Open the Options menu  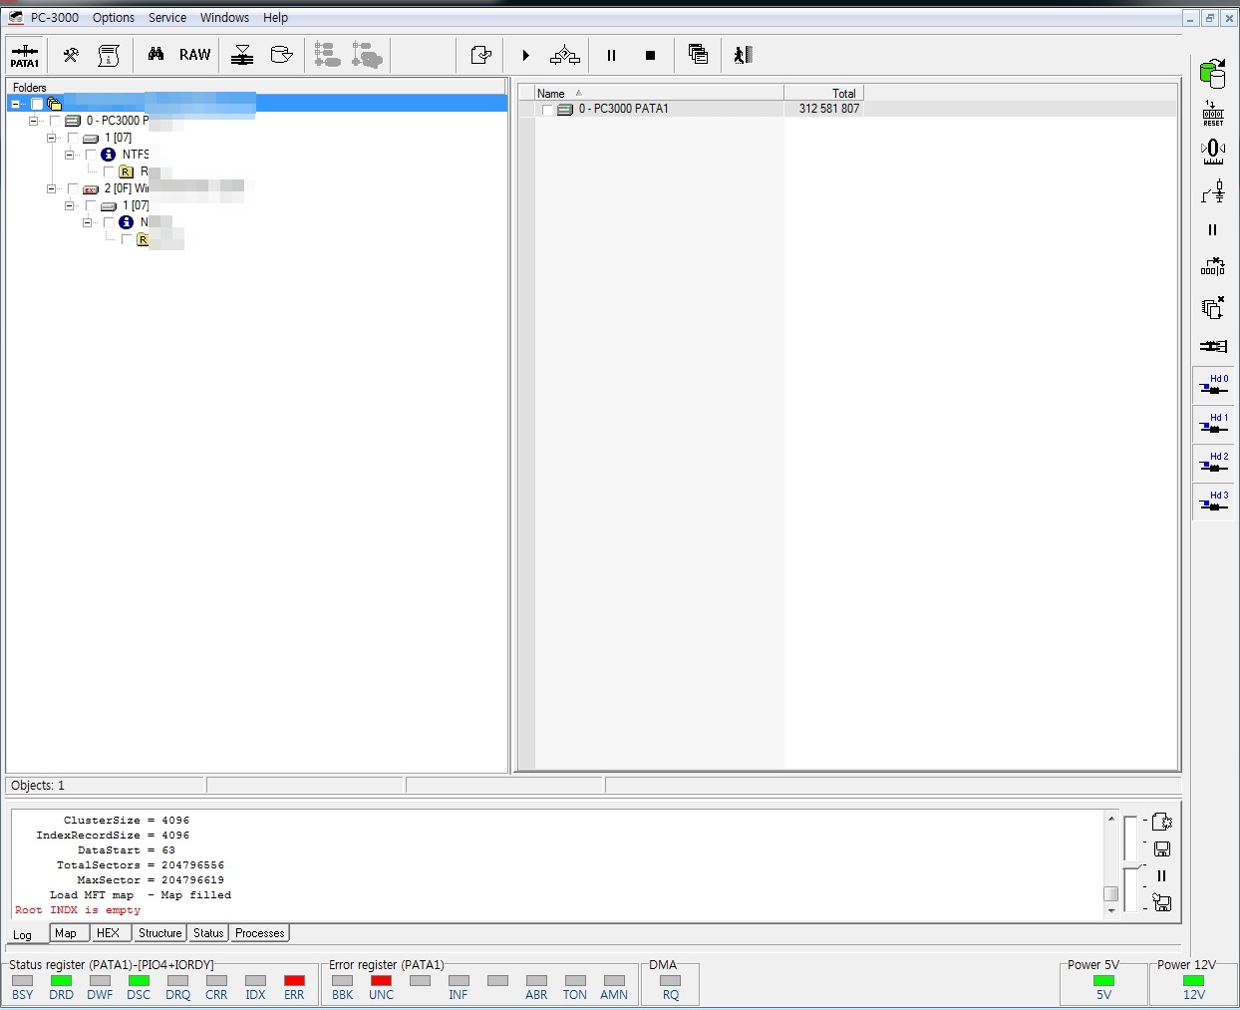(x=114, y=18)
